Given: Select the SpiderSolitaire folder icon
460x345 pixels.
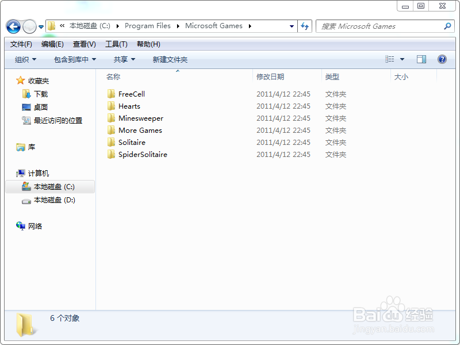Looking at the screenshot, I should click(x=111, y=154).
